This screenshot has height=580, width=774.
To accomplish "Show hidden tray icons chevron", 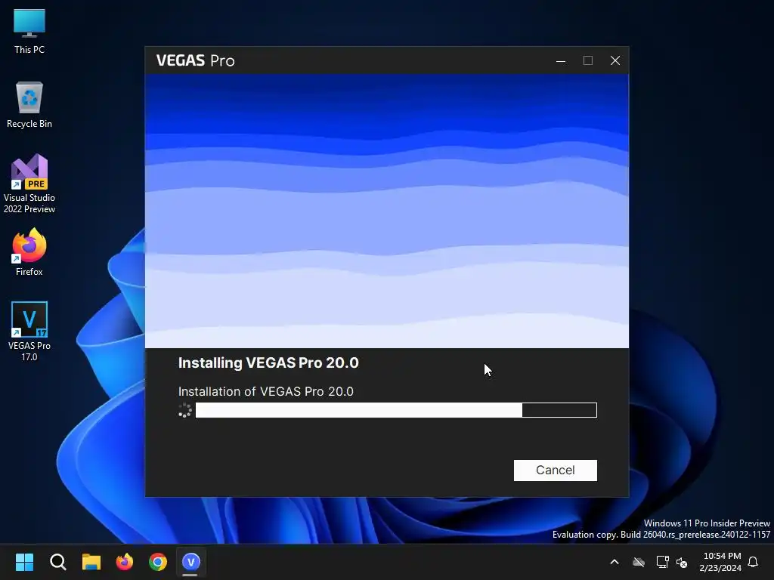I will (x=615, y=562).
